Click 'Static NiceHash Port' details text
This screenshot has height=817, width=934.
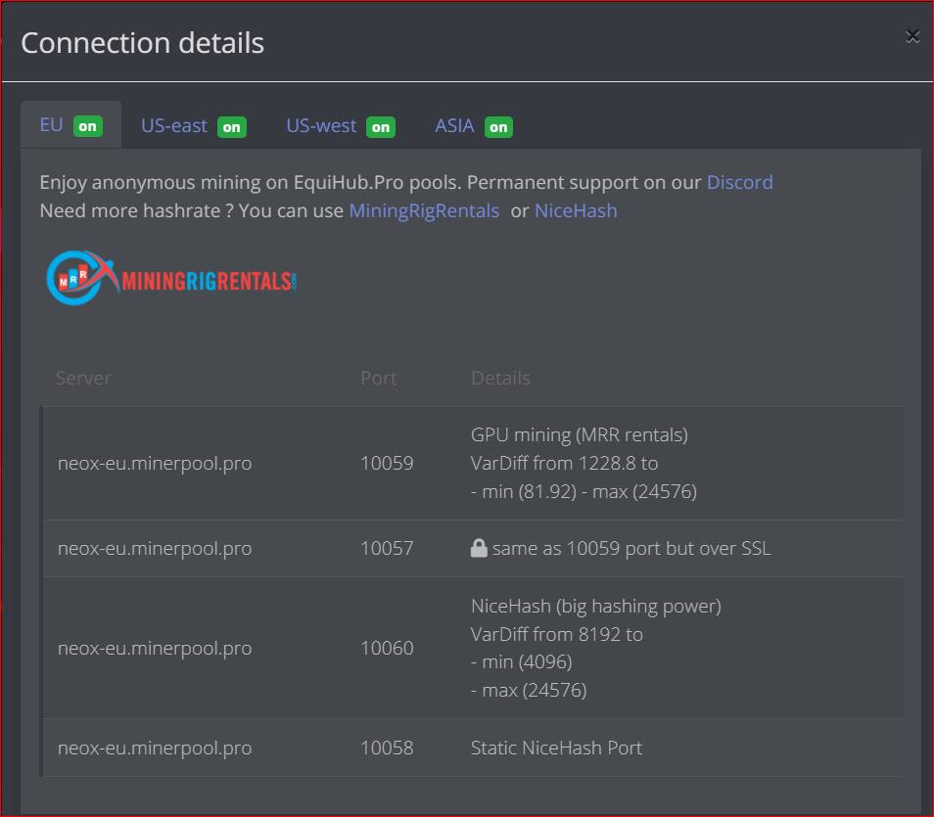556,748
